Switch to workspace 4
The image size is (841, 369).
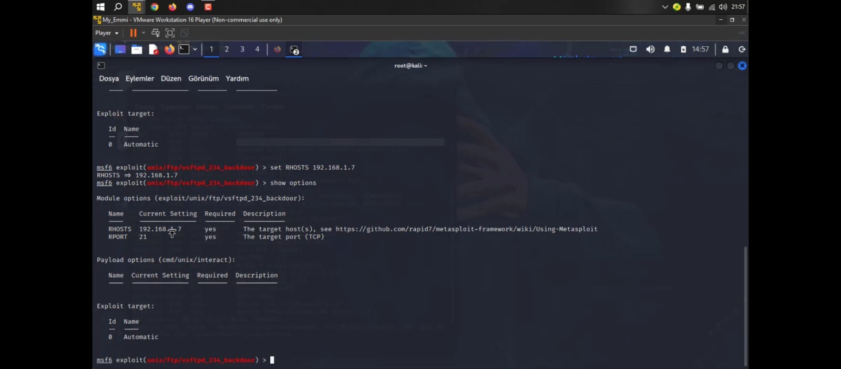click(x=257, y=49)
